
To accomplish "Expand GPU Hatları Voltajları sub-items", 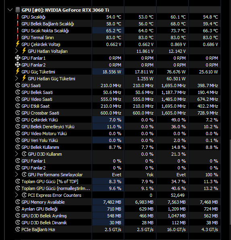I will coord(17,51).
